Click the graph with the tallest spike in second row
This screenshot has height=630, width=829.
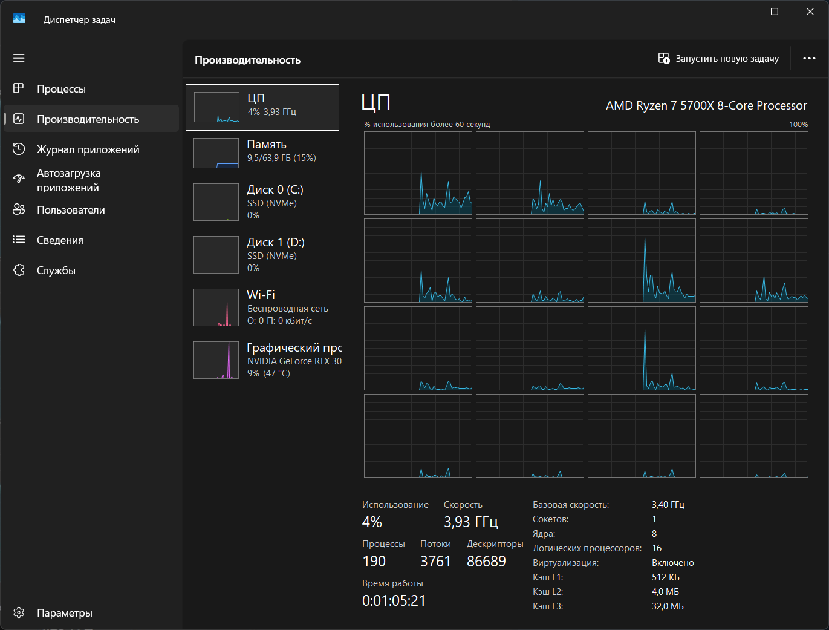642,261
